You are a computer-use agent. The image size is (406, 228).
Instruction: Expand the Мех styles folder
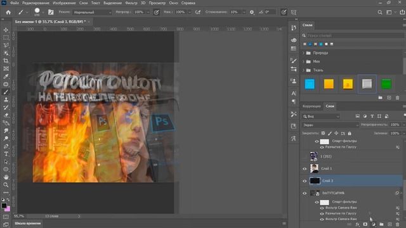(x=303, y=61)
